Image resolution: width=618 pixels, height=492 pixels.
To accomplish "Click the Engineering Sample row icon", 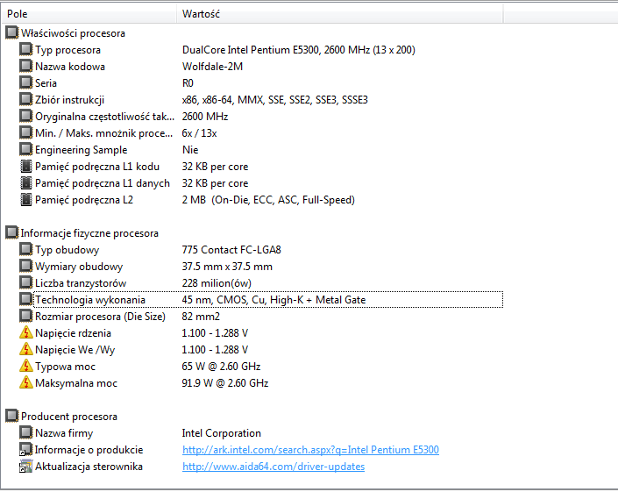I will click(x=26, y=149).
